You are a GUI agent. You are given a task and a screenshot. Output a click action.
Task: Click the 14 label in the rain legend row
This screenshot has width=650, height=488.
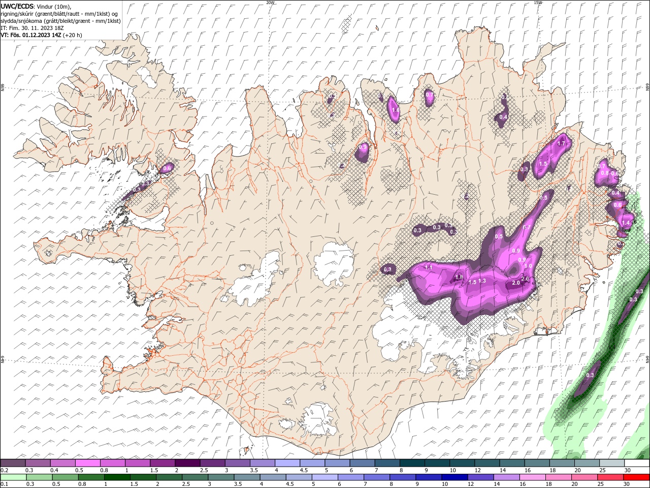click(497, 484)
